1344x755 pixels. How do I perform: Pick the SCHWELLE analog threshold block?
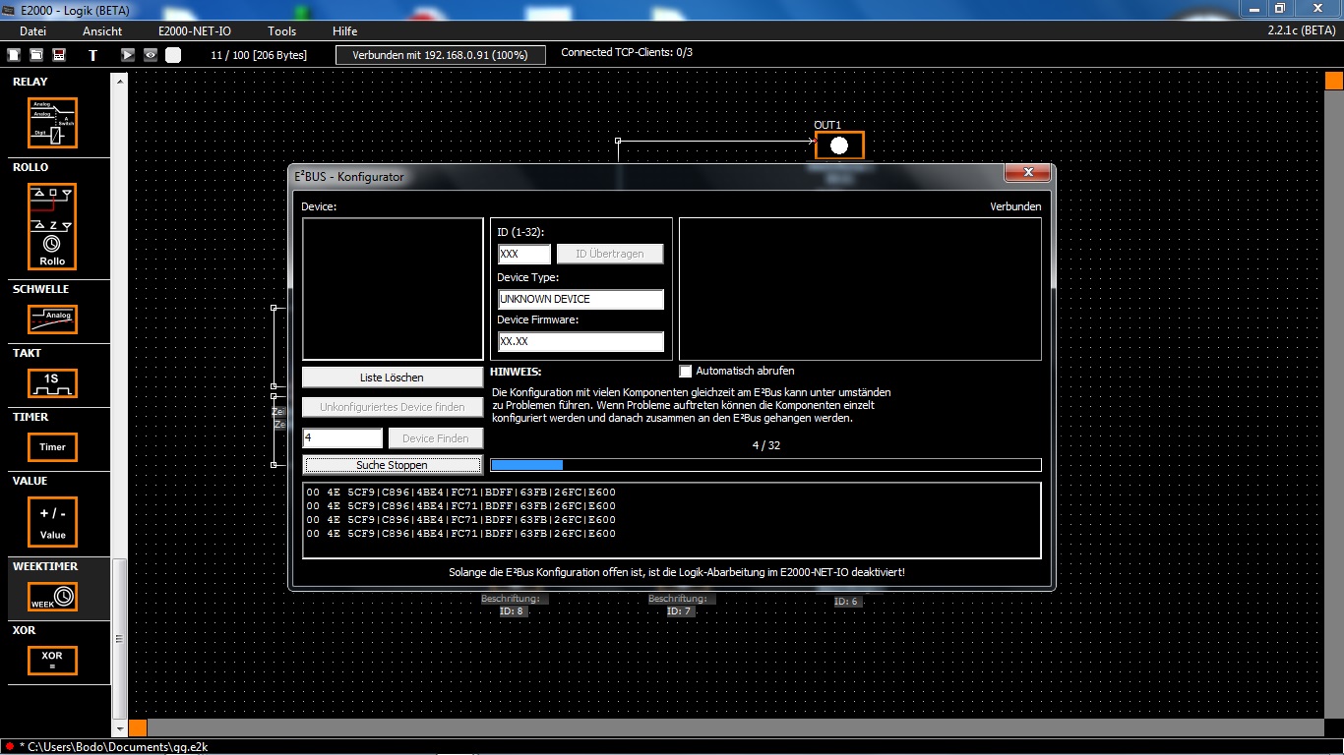click(x=53, y=319)
